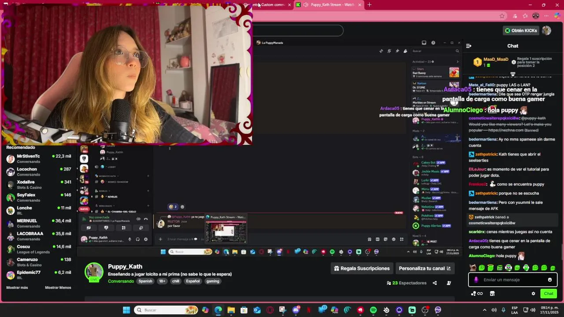This screenshot has width=564, height=317.
Task: Open recommended channel Xodalive
Action: coord(39,184)
